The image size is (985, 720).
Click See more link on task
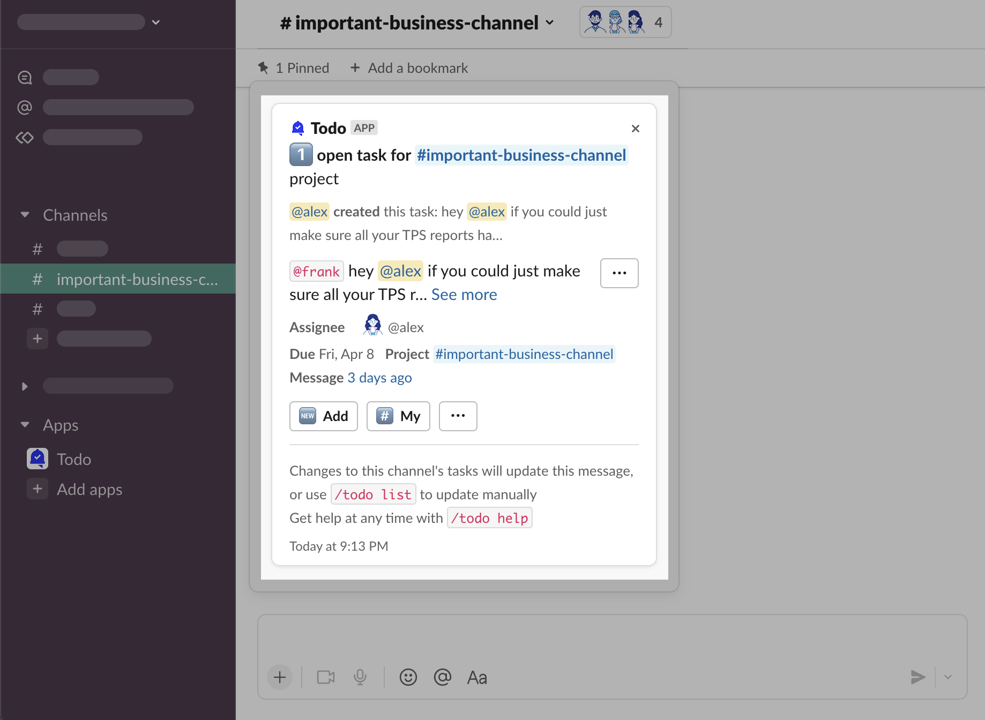pyautogui.click(x=464, y=295)
